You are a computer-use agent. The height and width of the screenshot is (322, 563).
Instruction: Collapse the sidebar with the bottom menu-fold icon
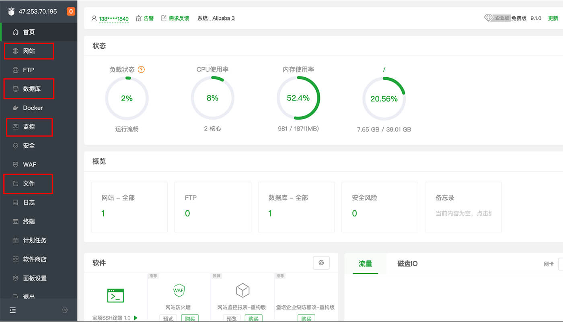(13, 310)
